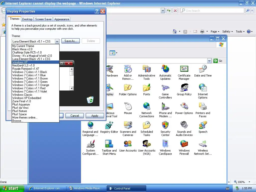Open search provider dropdown arrow
Screen dimensions: 256x192
click(x=252, y=10)
